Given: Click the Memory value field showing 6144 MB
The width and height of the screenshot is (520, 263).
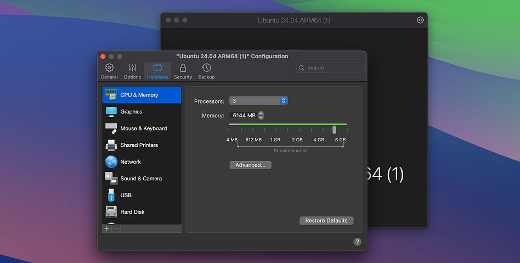Looking at the screenshot, I should click(244, 115).
